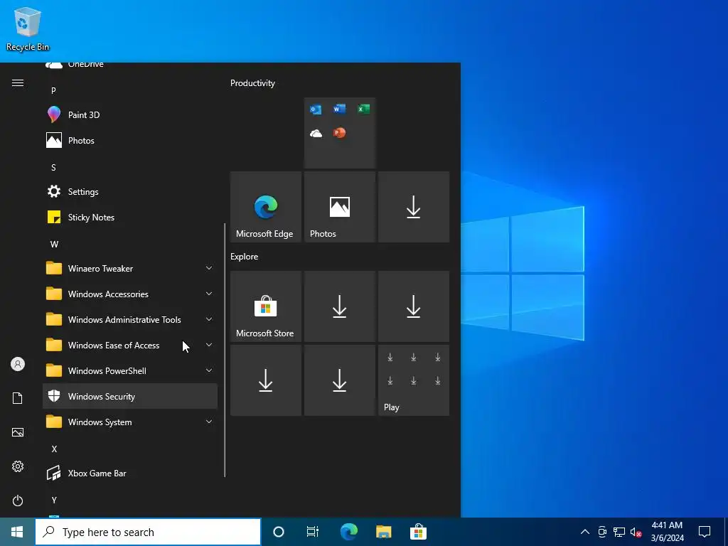The image size is (728, 546).
Task: Expand Windows Ease of Access chevron
Action: 209,345
